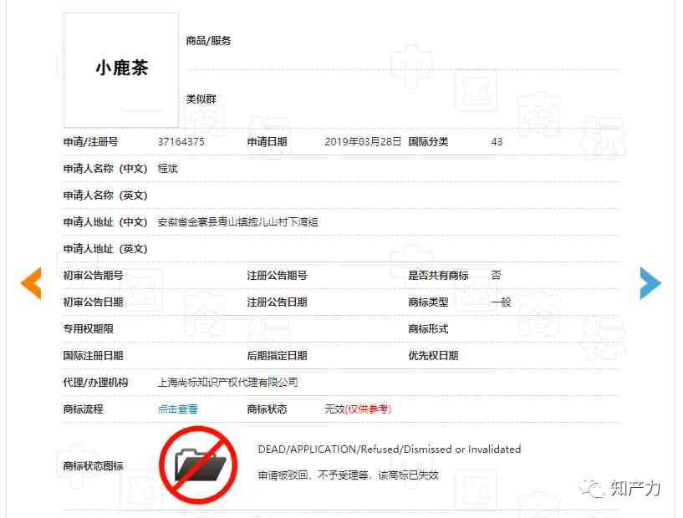Screen dimensions: 683x518
Task: Click the 申请日期 label
Action: pyautogui.click(x=267, y=142)
